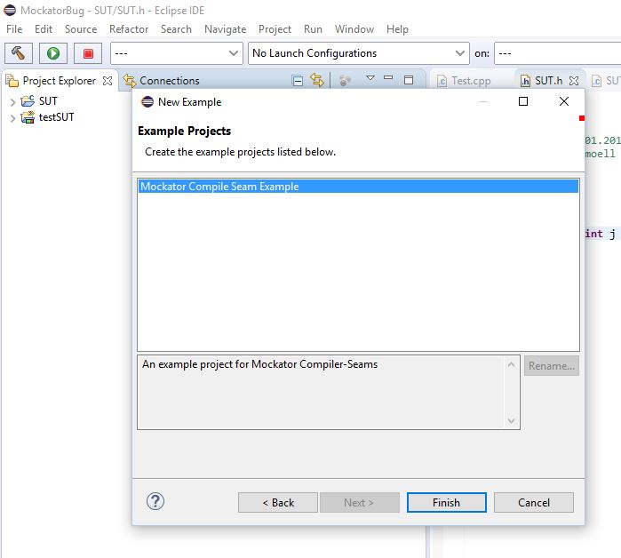Click the Next > button
Viewport: 621px width, 558px height.
tap(359, 503)
